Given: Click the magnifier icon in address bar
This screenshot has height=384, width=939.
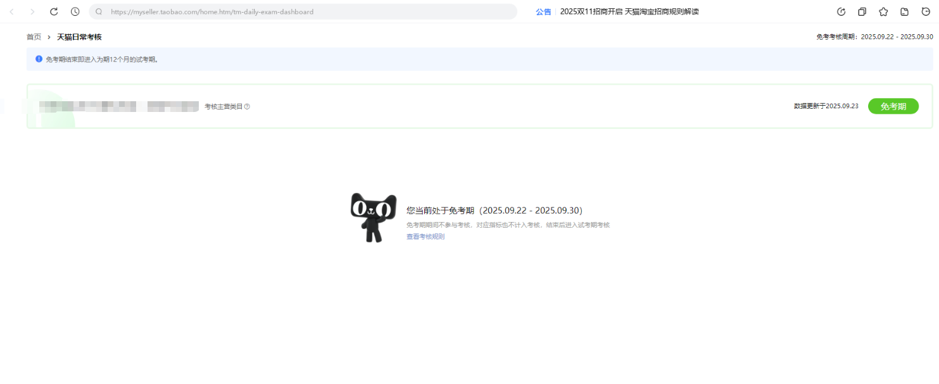Looking at the screenshot, I should 99,11.
